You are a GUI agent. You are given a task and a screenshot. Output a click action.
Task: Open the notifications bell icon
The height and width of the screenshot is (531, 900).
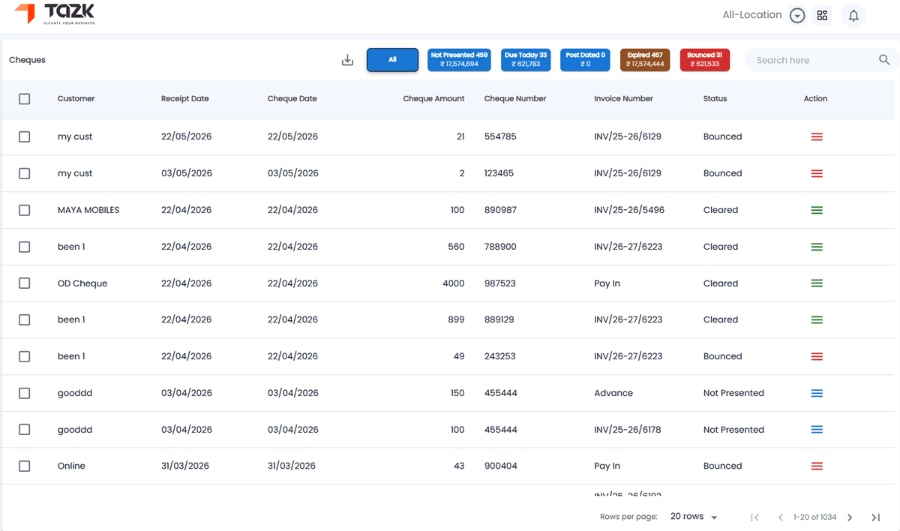tap(853, 16)
